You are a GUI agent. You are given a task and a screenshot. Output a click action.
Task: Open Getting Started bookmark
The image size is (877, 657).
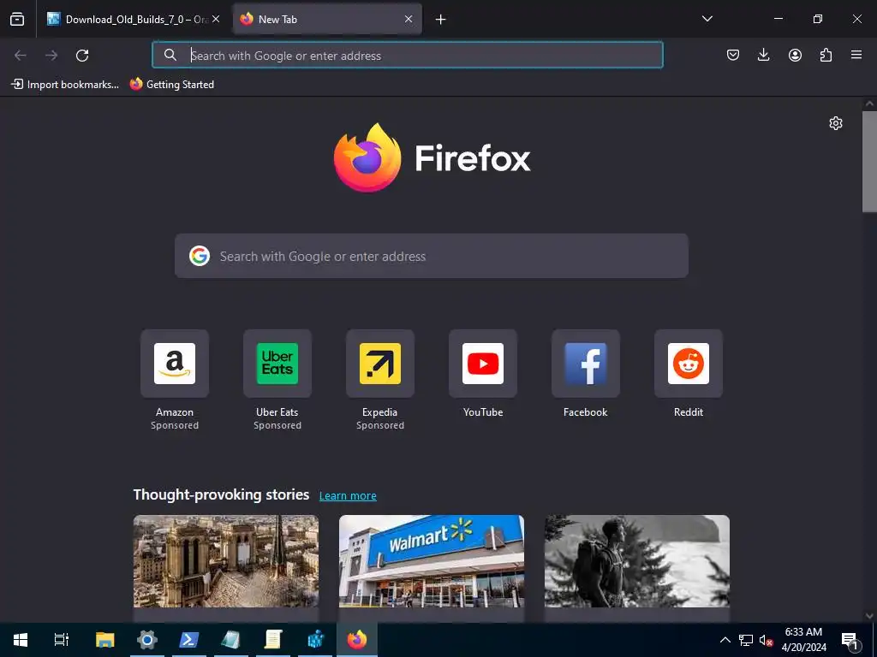(171, 85)
